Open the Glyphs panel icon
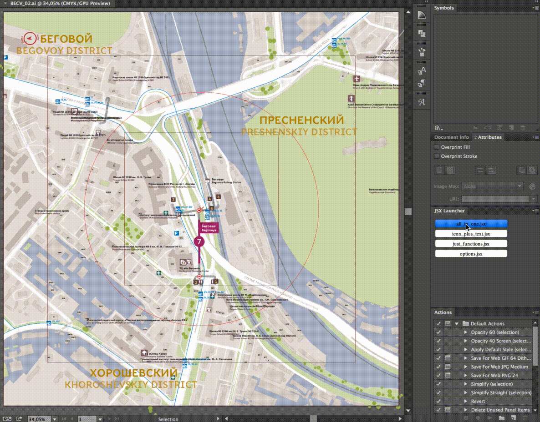Viewport: 540px width, 422px height. coord(422,102)
